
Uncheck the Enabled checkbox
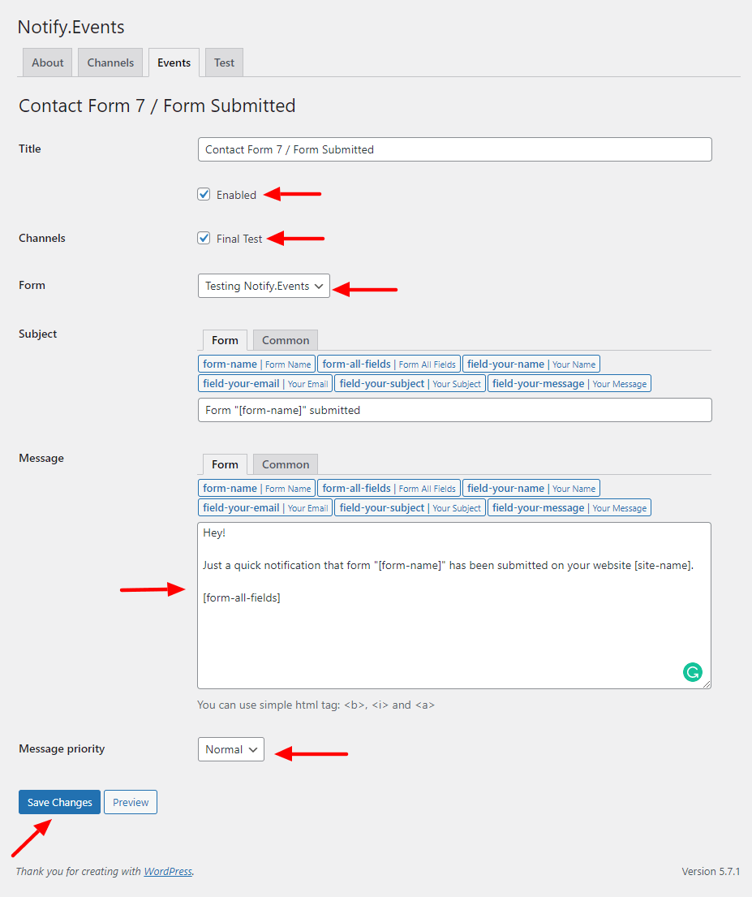pyautogui.click(x=204, y=195)
